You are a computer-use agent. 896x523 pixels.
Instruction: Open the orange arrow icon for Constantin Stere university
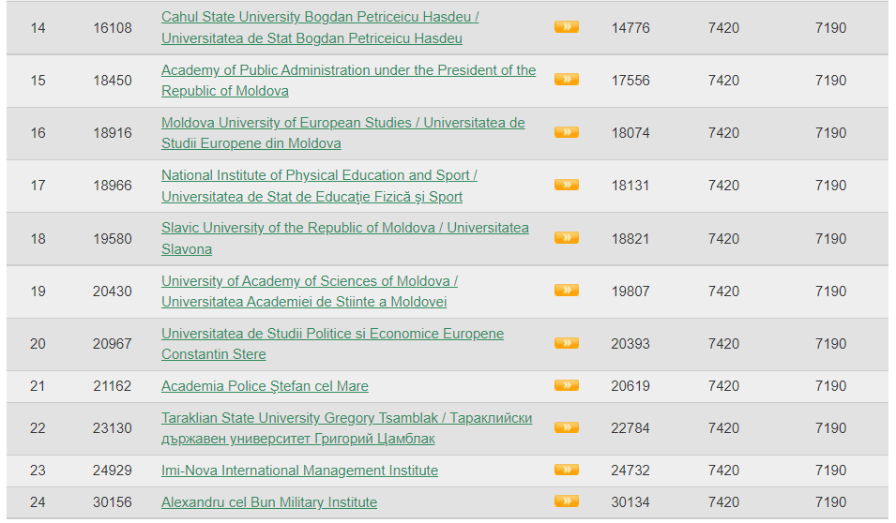pos(566,343)
